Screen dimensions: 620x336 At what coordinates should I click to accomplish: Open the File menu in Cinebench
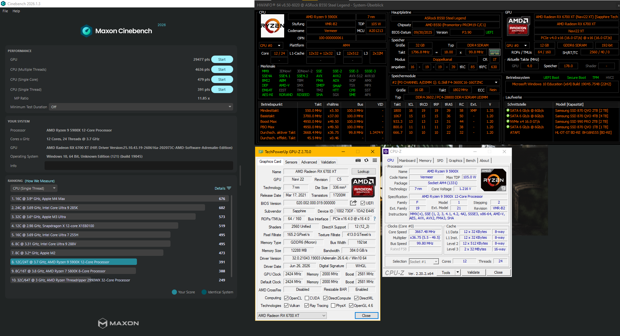point(5,11)
